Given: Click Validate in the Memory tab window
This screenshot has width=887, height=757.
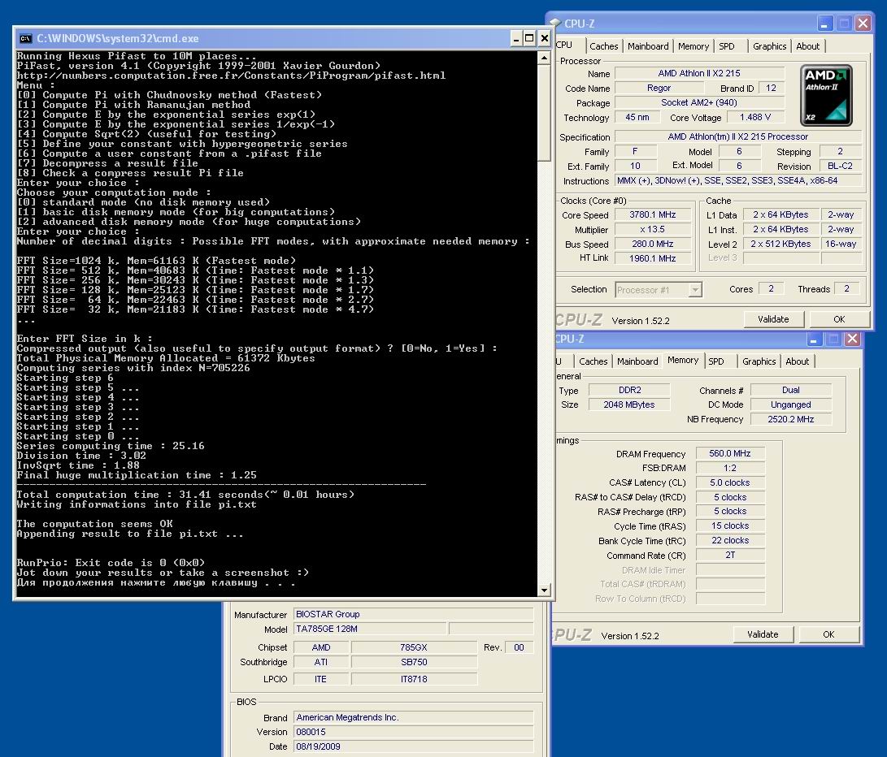Looking at the screenshot, I should click(763, 634).
